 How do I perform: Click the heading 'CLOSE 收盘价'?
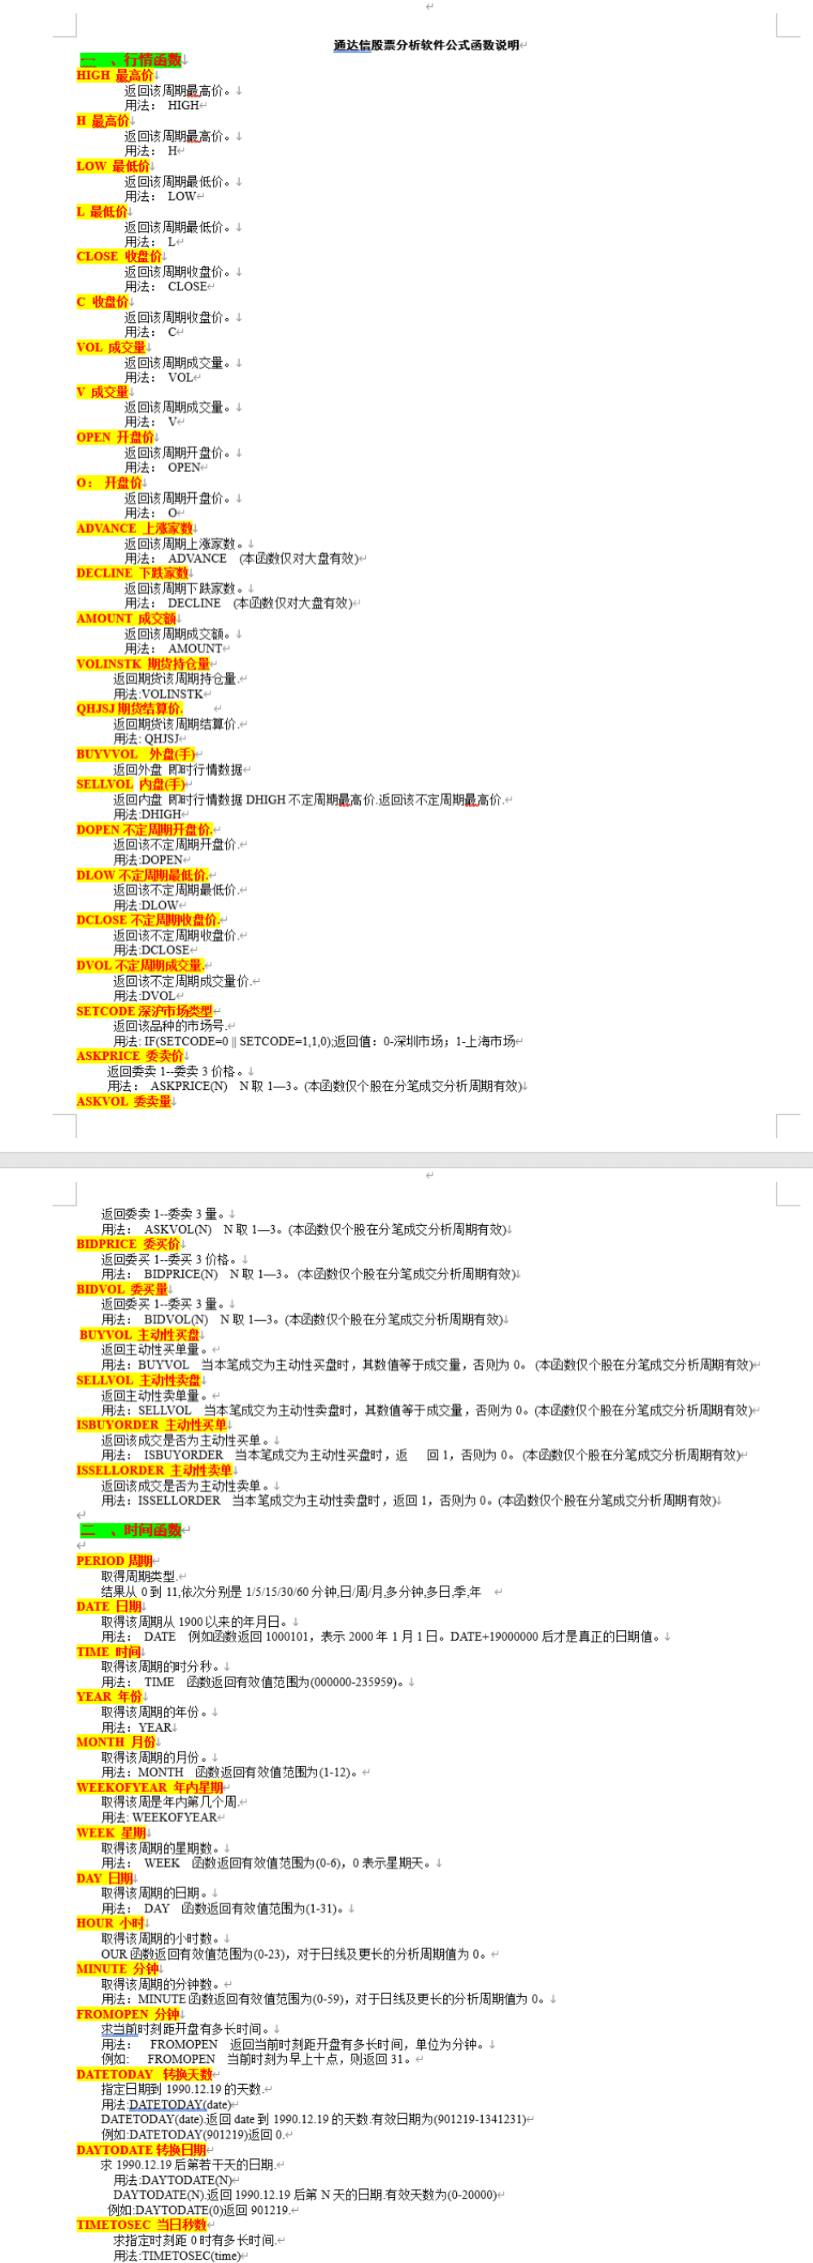tap(120, 256)
